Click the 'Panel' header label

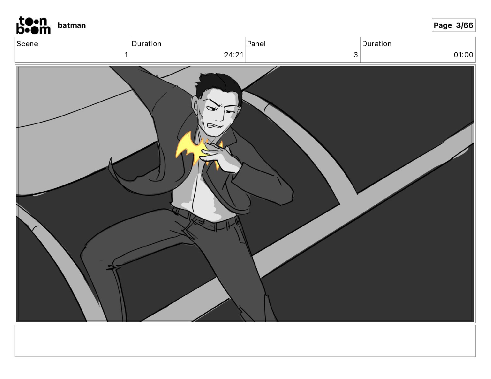click(256, 44)
